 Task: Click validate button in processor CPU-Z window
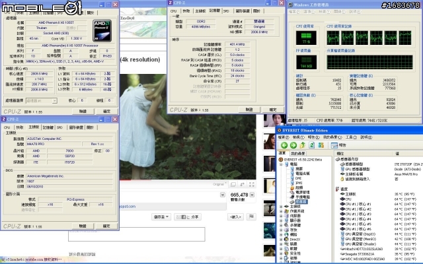83,112
